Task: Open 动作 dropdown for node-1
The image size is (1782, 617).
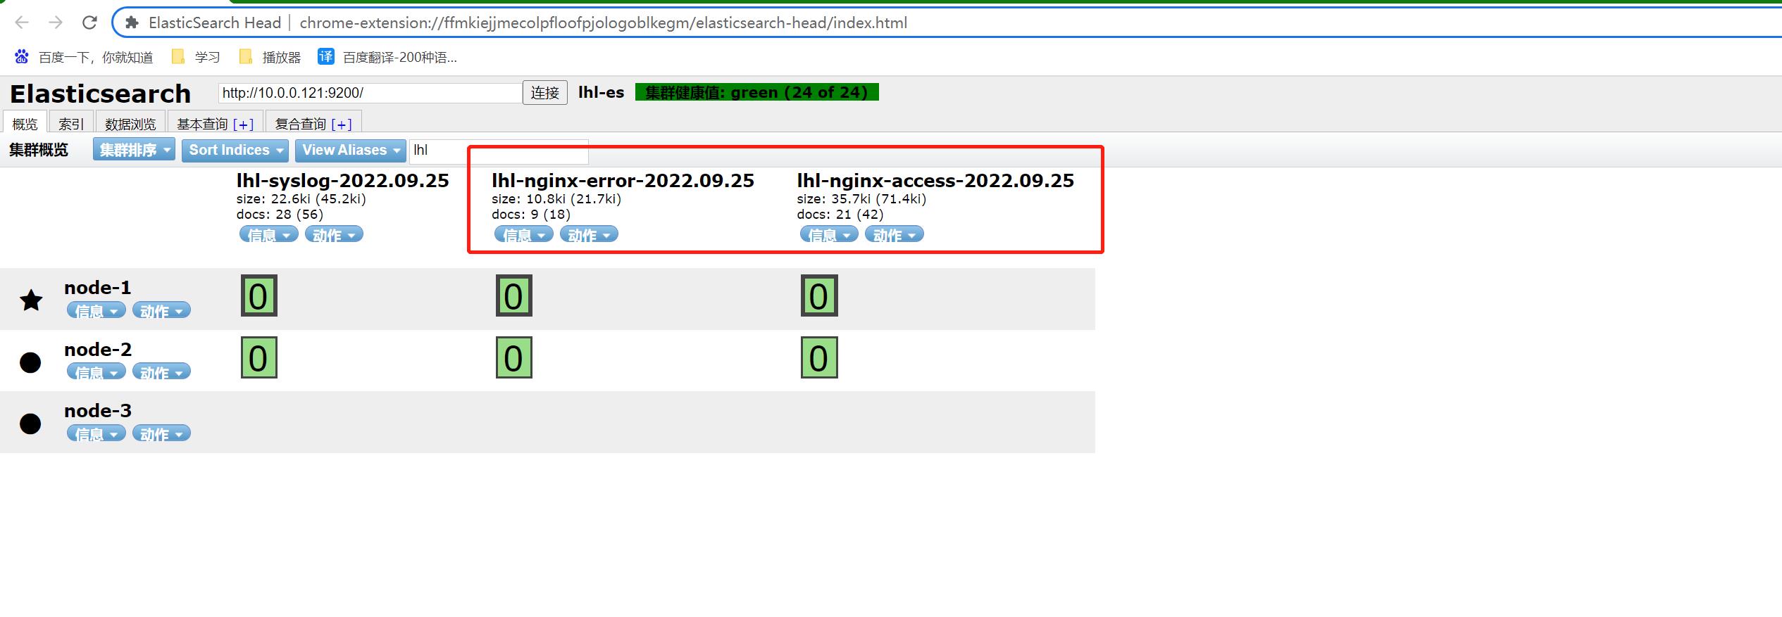Action: [161, 310]
